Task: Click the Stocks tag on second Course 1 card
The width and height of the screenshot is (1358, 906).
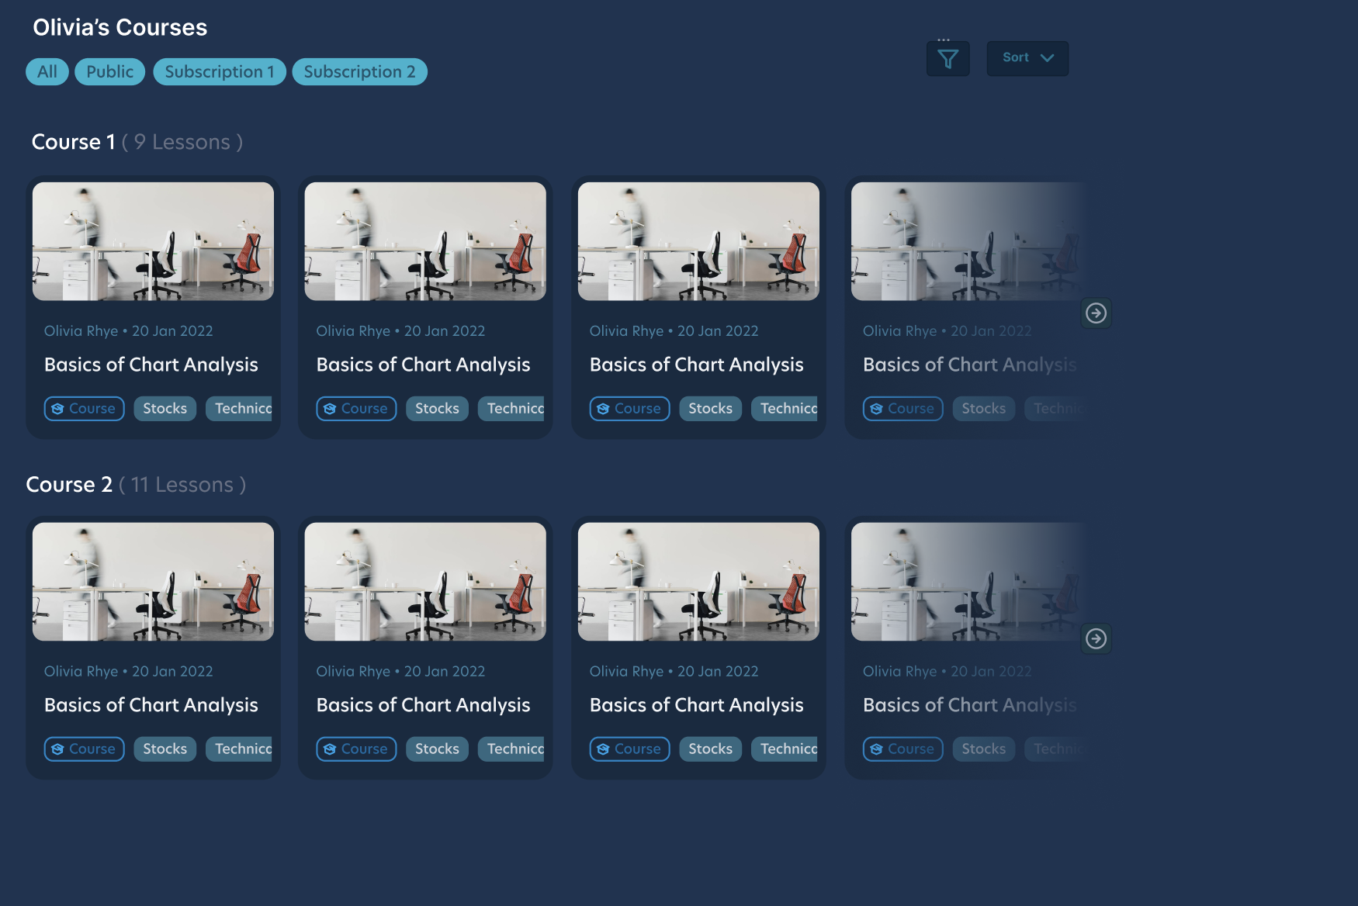Action: pyautogui.click(x=437, y=409)
